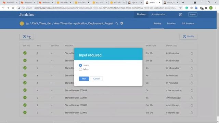The width and height of the screenshot is (219, 123).
Task: Click the pipeline status weather icon
Action: (x=22, y=24)
